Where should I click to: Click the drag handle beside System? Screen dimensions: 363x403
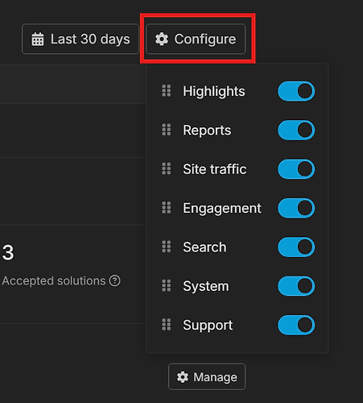click(167, 285)
